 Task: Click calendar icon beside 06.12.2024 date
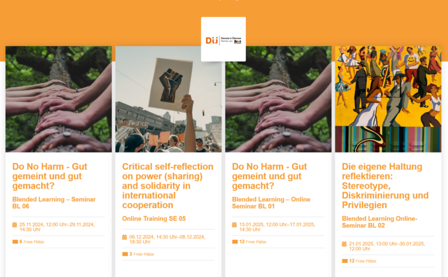pyautogui.click(x=124, y=237)
